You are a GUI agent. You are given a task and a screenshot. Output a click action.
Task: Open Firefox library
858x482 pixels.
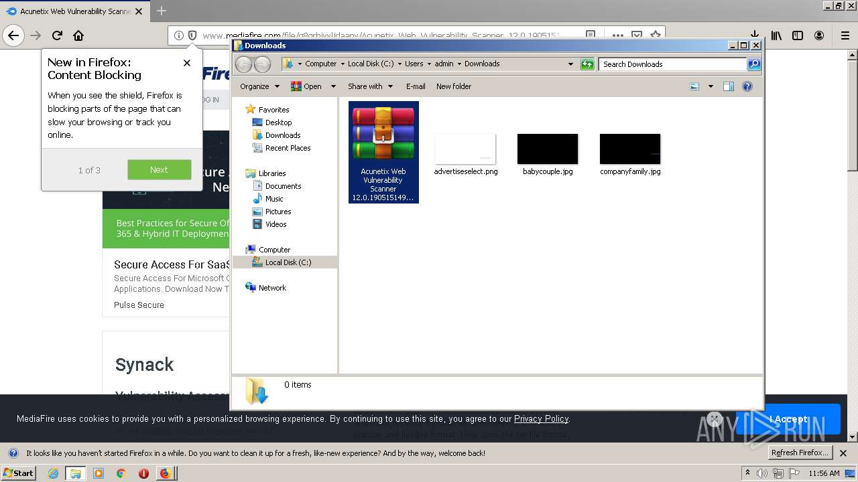tap(776, 35)
